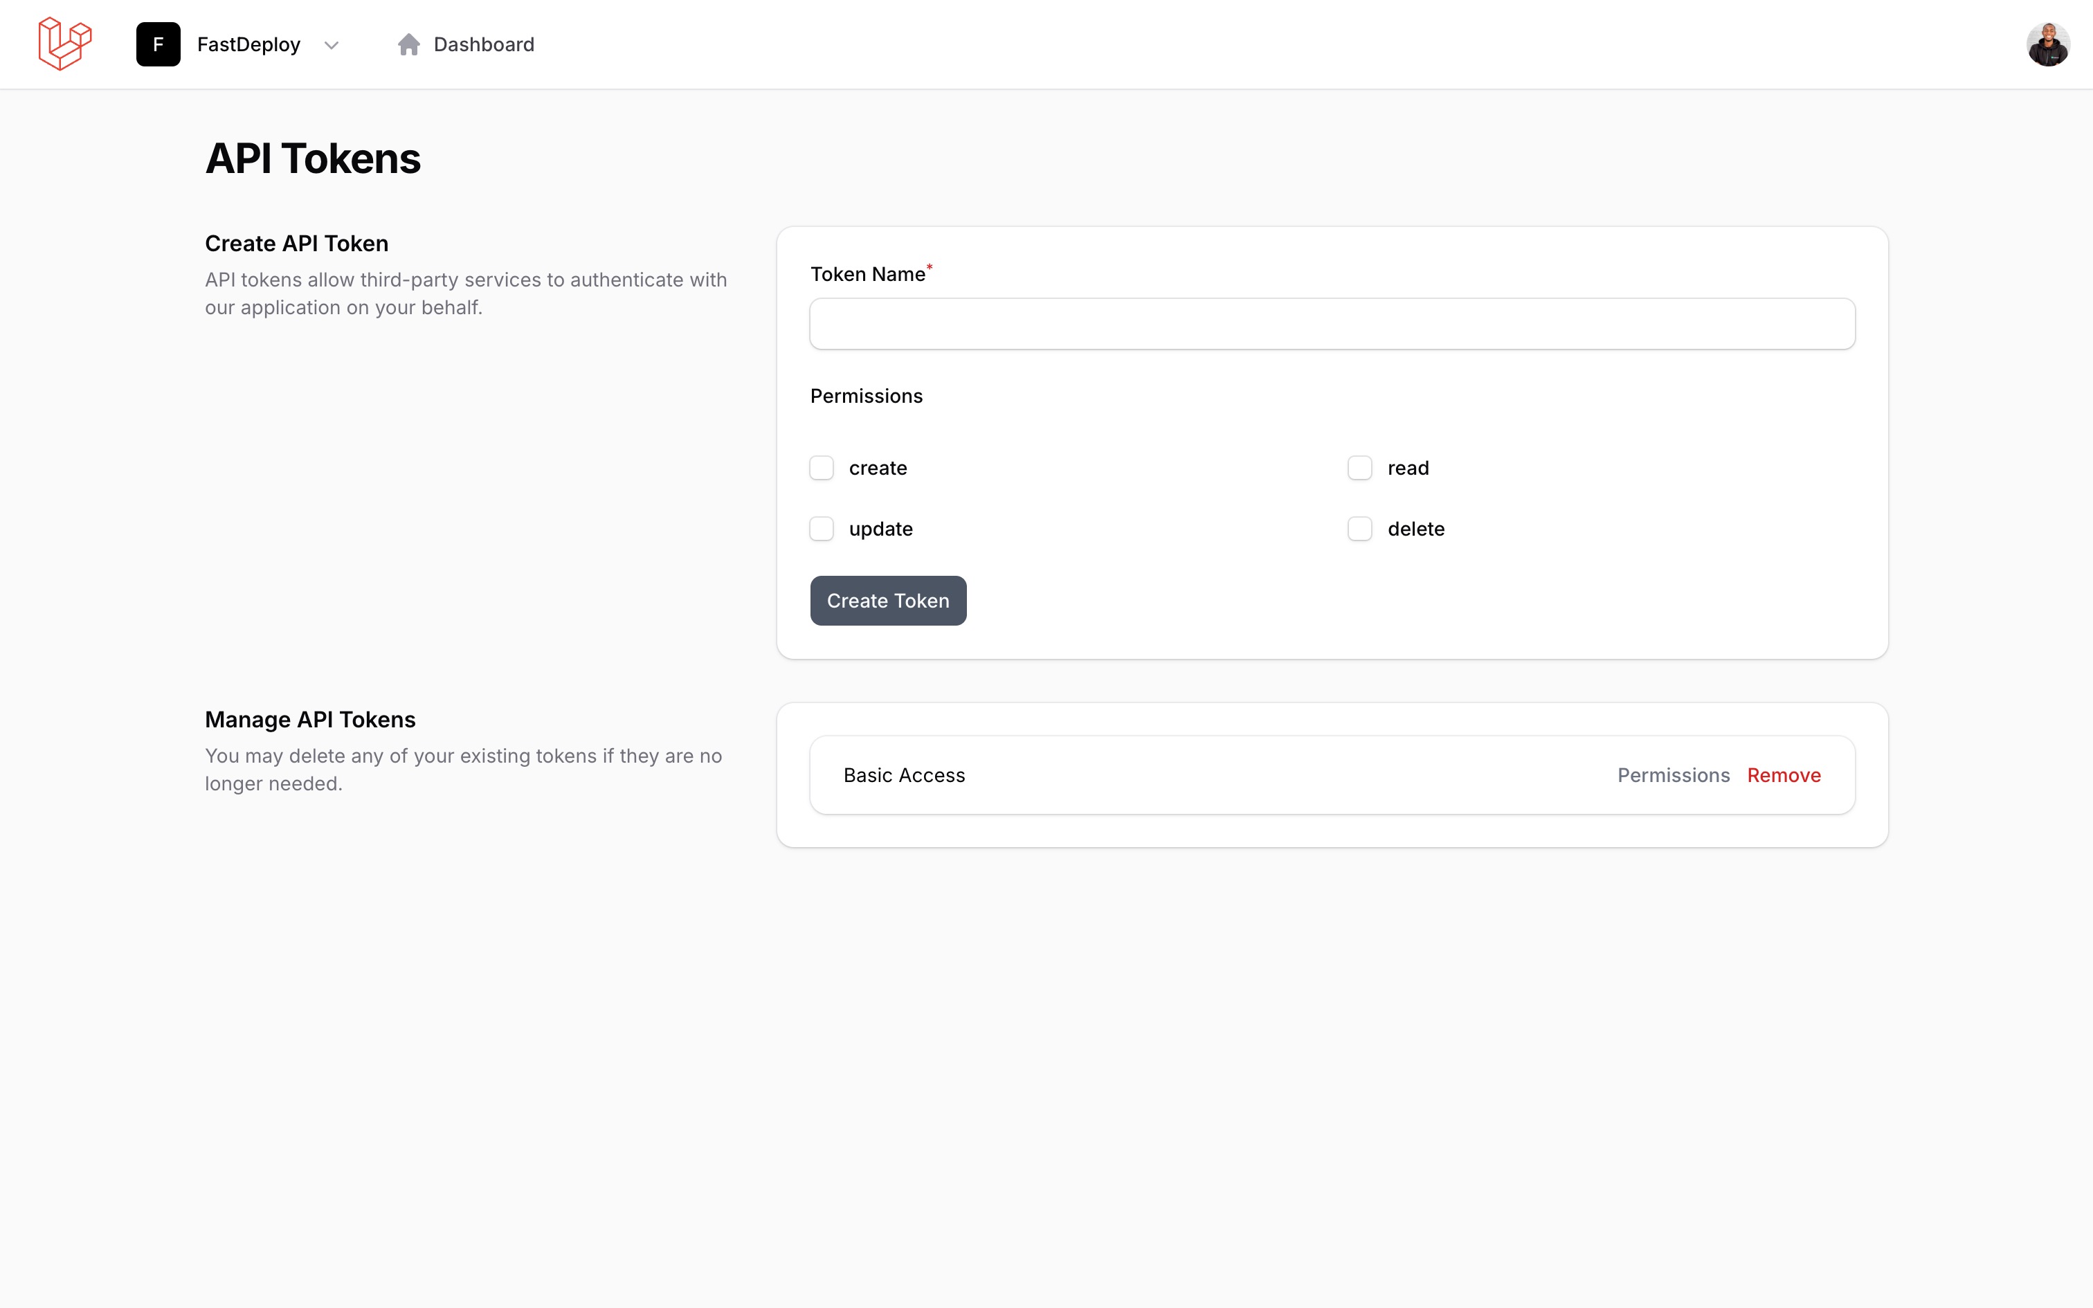Click the API Tokens page heading
The image size is (2093, 1308).
(313, 159)
